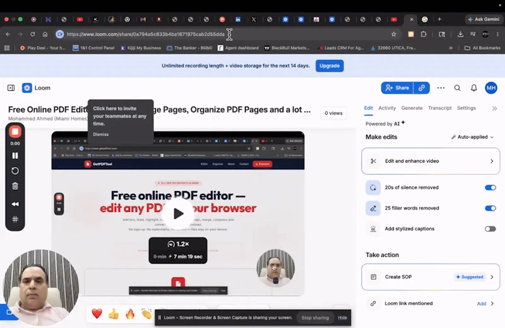505x328 pixels.
Task: Open notifications bell icon
Action: tap(474, 88)
